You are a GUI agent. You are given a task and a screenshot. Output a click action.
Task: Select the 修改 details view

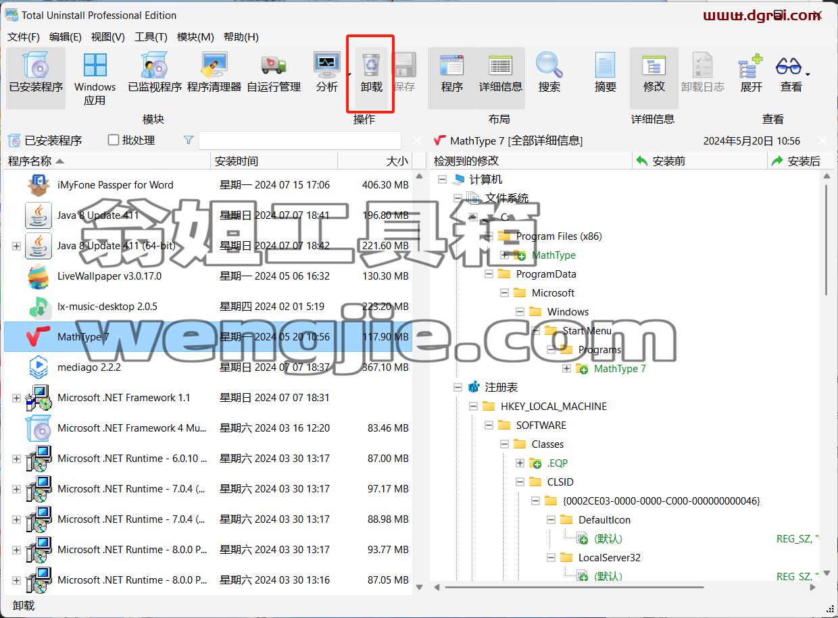point(654,78)
